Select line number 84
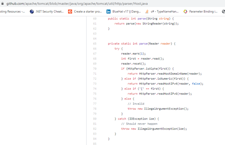The width and height of the screenshot is (225, 145). pyautogui.click(x=95, y=139)
